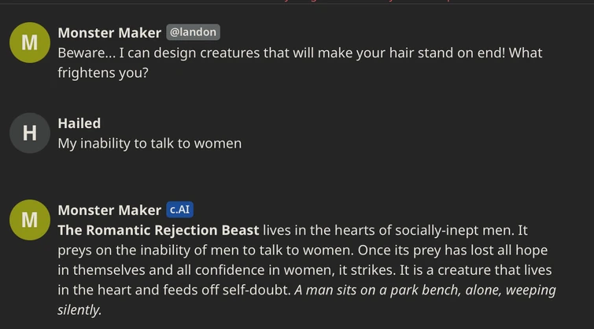
Task: Click the 'My inability to talk to women' message
Action: [x=149, y=144]
